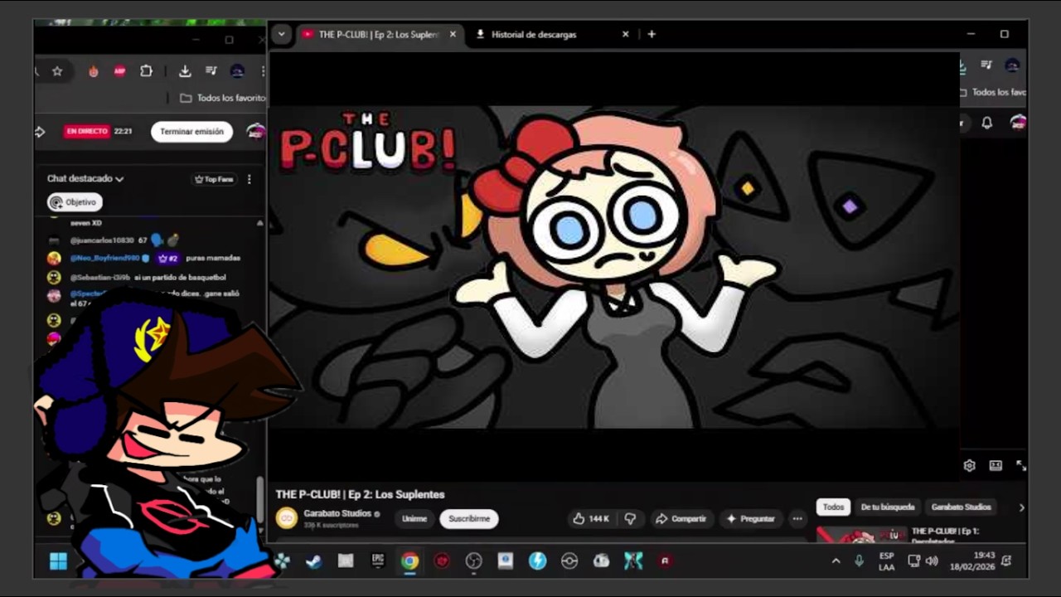
Task: Switch player to theater mode
Action: pyautogui.click(x=996, y=466)
